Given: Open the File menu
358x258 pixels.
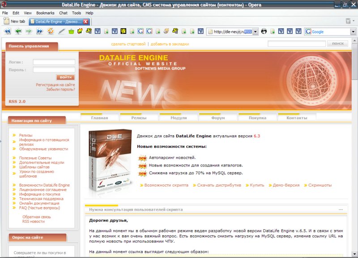Looking at the screenshot, I should (5, 13).
